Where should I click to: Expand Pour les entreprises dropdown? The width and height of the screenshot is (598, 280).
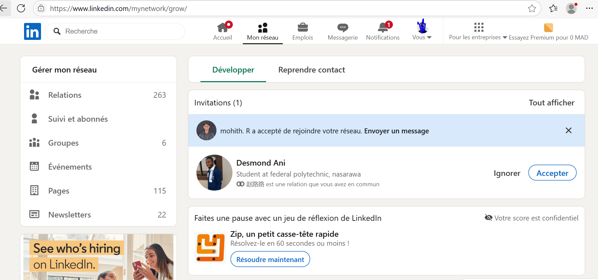click(x=505, y=38)
